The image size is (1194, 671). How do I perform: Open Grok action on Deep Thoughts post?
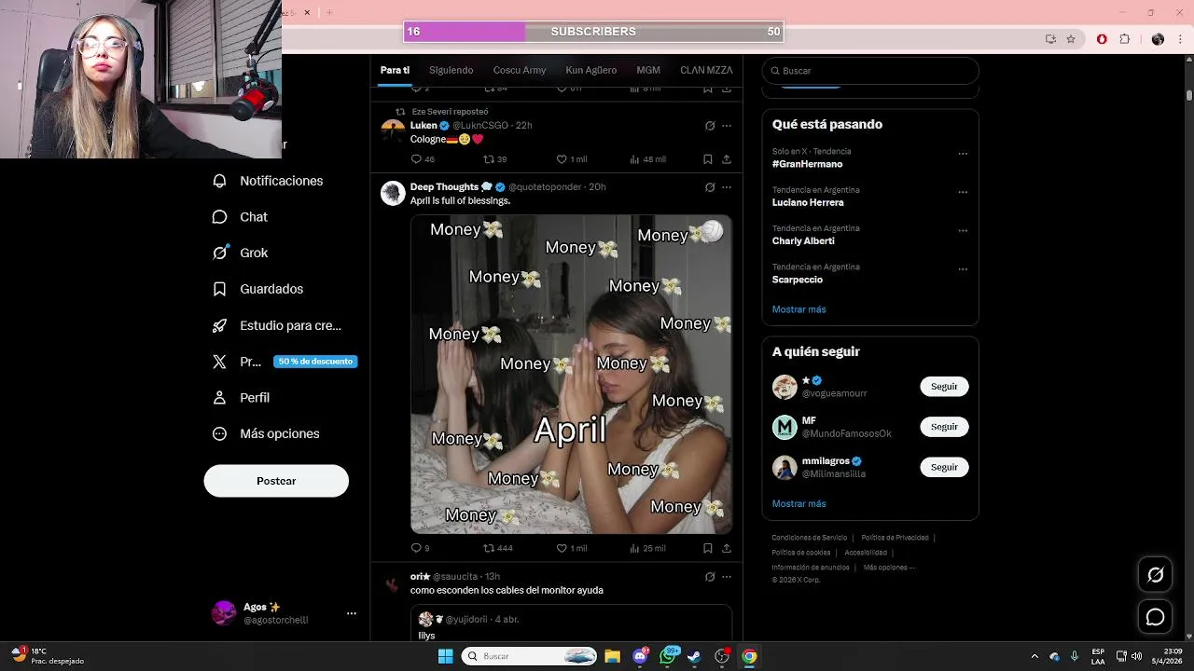710,187
